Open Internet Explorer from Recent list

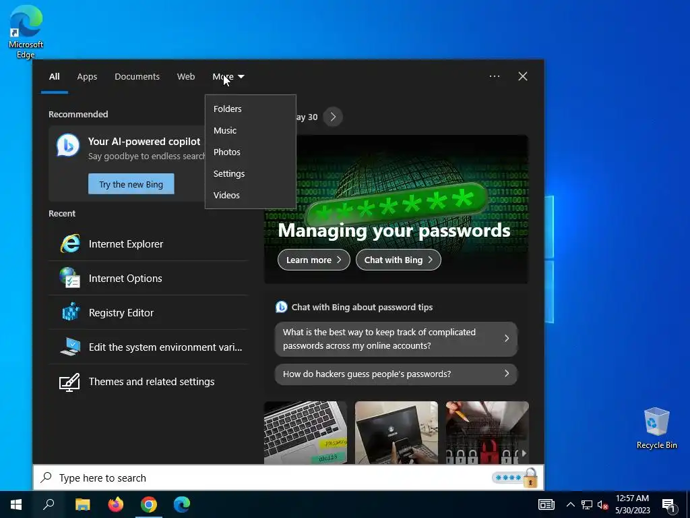point(148,244)
